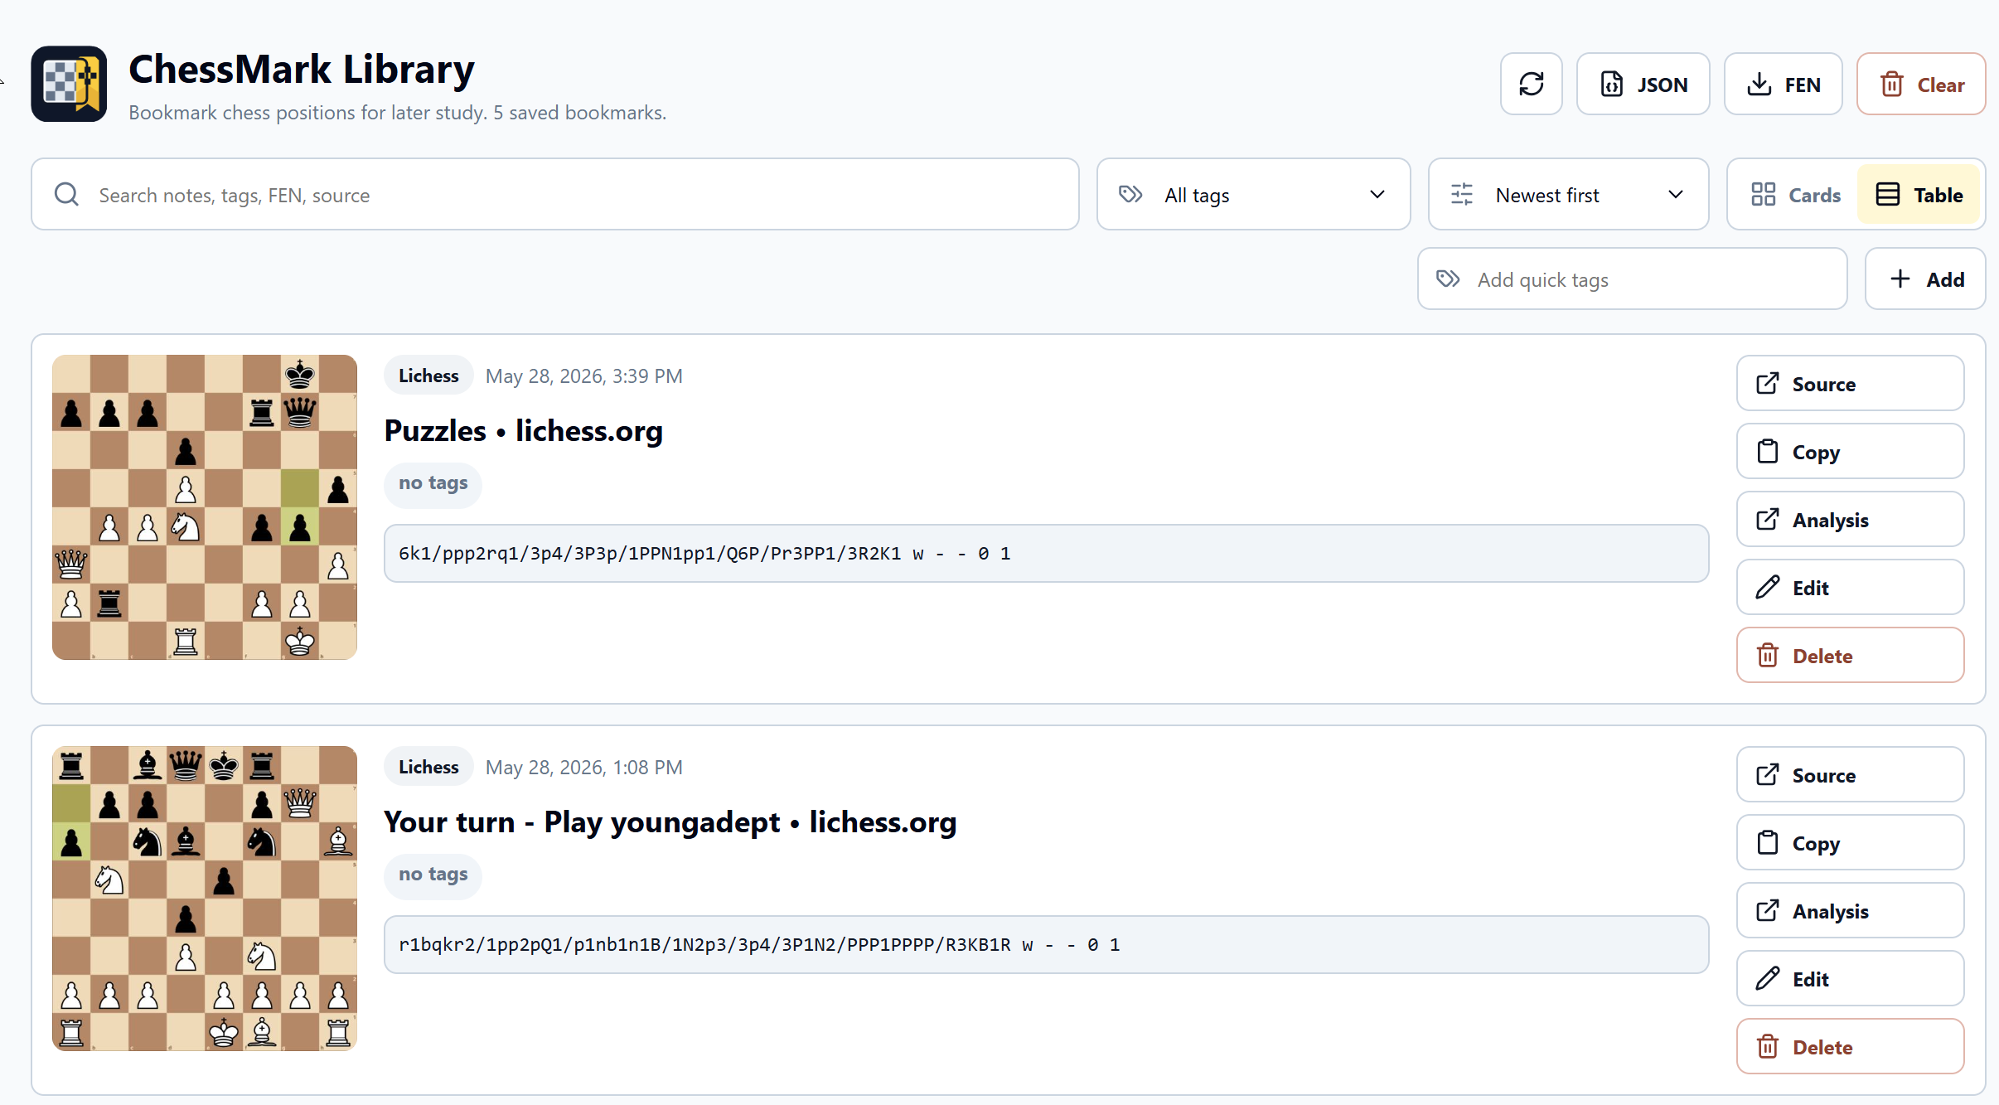
Task: Click the Puzzles • lichess.org title
Action: tap(523, 431)
